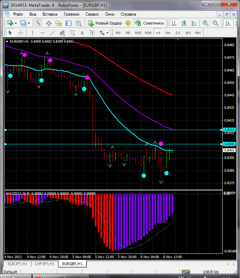Open the Market Watch panel icon
Image resolution: width=240 pixels, height=278 pixels.
click(x=38, y=23)
